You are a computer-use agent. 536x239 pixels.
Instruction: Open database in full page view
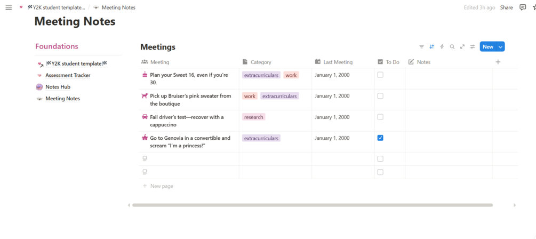(462, 47)
